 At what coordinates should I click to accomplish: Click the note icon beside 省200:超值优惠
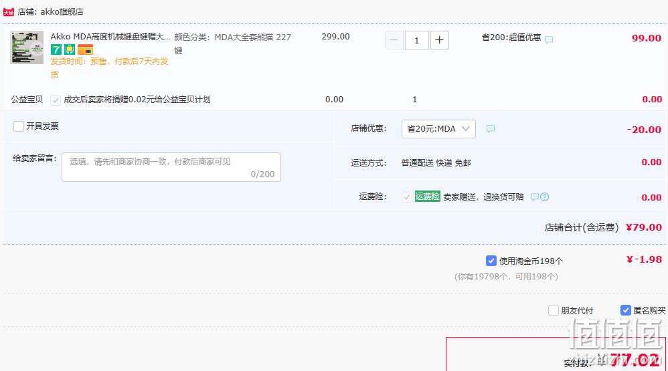point(549,39)
